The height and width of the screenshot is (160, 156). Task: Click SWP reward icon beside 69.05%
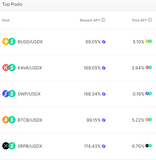click(x=104, y=42)
